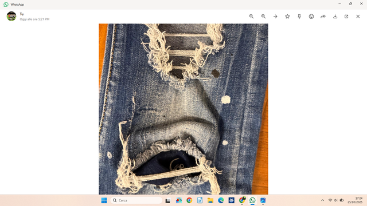Open the emoji reaction picker
This screenshot has height=206, width=367.
tap(311, 17)
